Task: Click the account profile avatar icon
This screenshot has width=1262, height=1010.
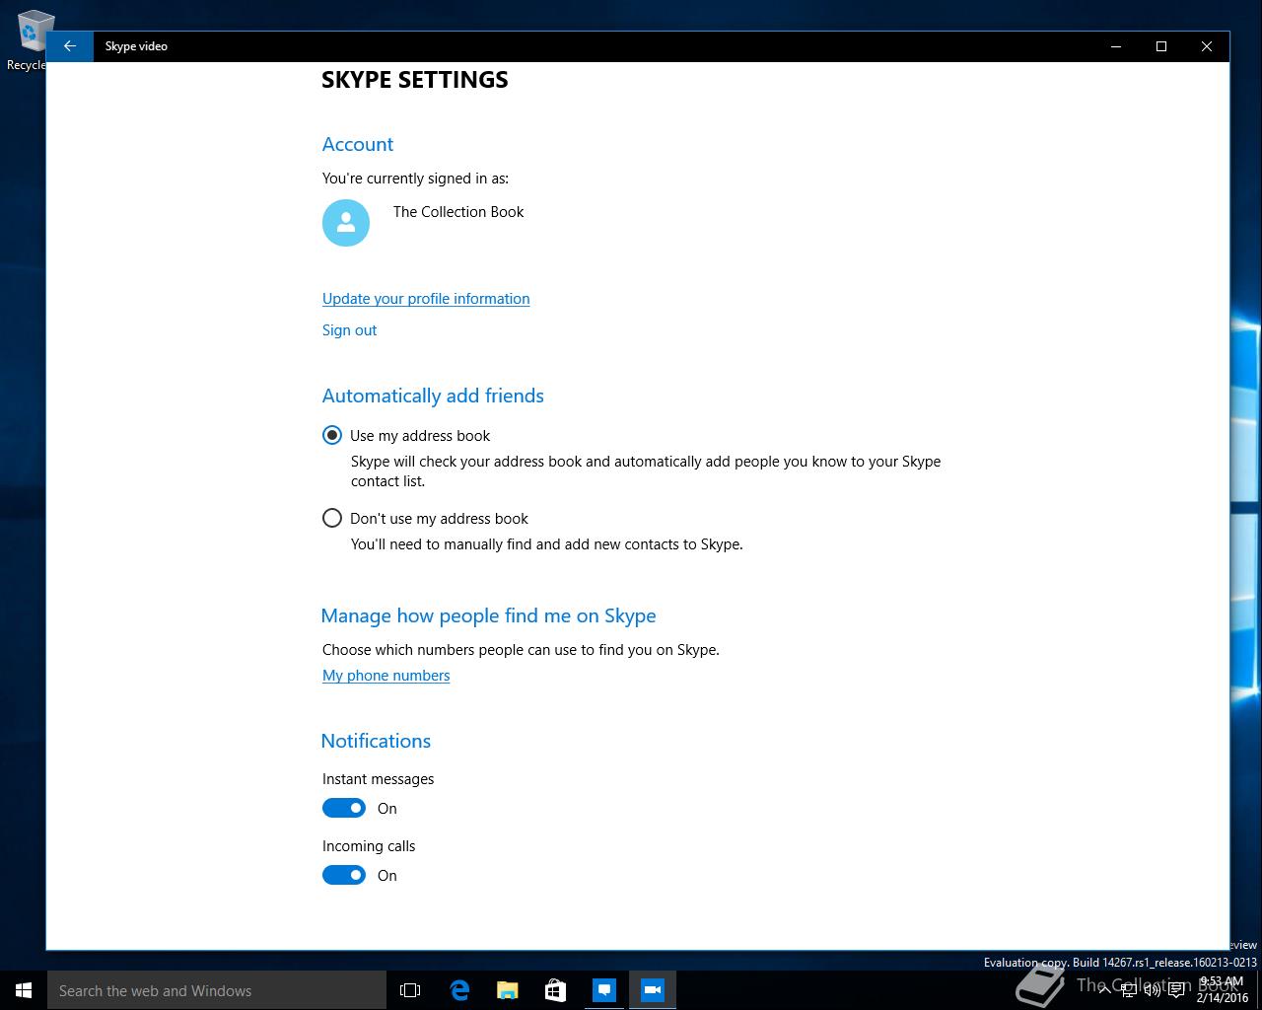Action: (346, 223)
